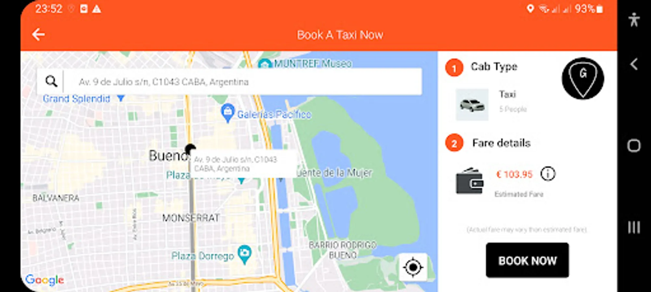Tap the Grand Splendid map label
The image size is (651, 292).
point(76,98)
